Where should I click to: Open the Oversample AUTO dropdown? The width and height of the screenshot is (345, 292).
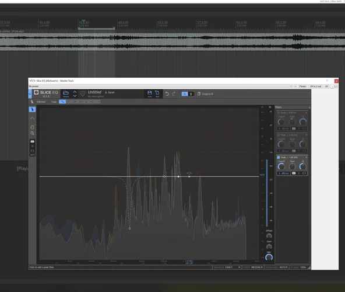(x=277, y=267)
